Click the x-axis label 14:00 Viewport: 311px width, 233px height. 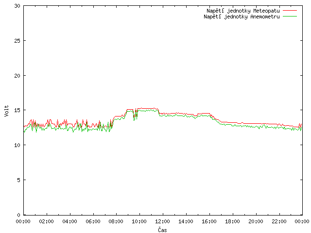coord(186,221)
